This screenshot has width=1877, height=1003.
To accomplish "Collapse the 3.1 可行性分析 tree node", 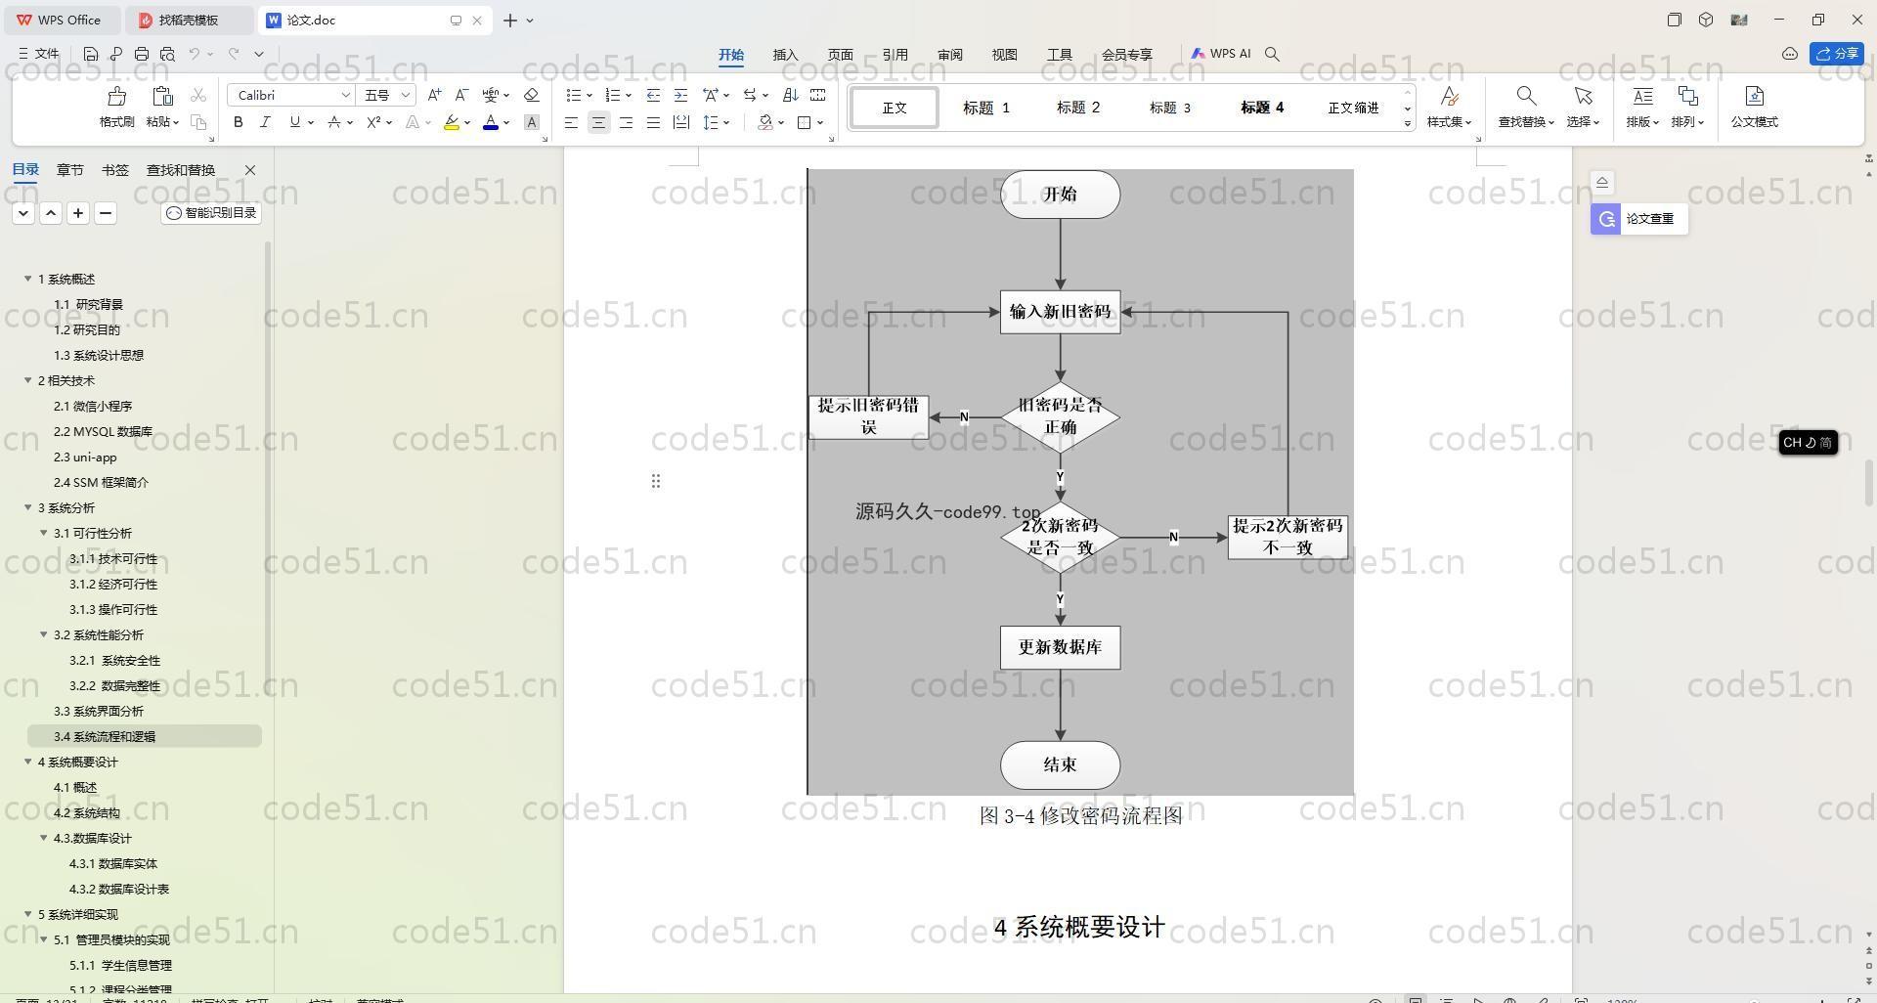I will [44, 533].
